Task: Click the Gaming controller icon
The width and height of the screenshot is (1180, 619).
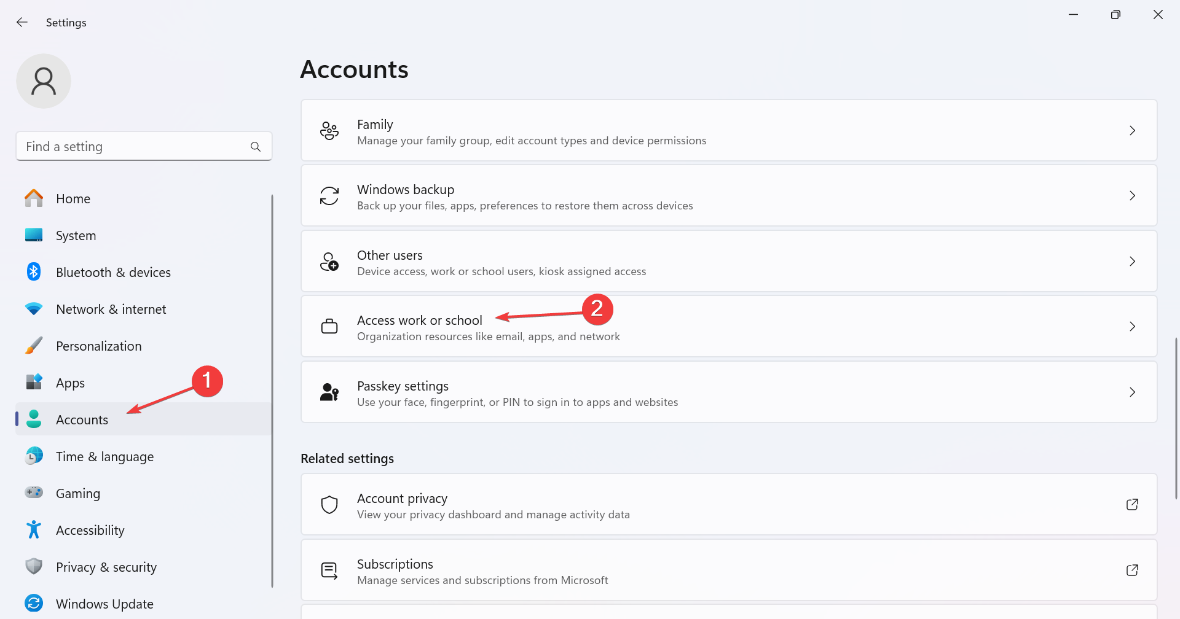Action: pyautogui.click(x=34, y=493)
